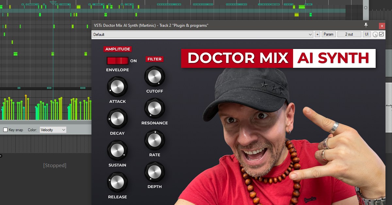Uncheck the plugin bypass checkbox

tap(381, 34)
